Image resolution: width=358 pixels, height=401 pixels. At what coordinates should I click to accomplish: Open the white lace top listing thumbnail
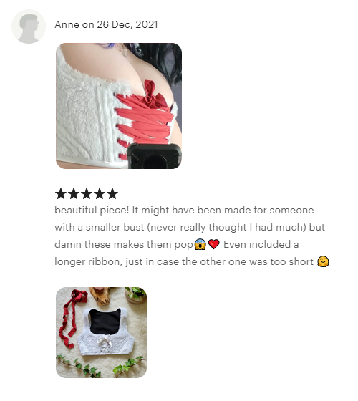click(101, 332)
